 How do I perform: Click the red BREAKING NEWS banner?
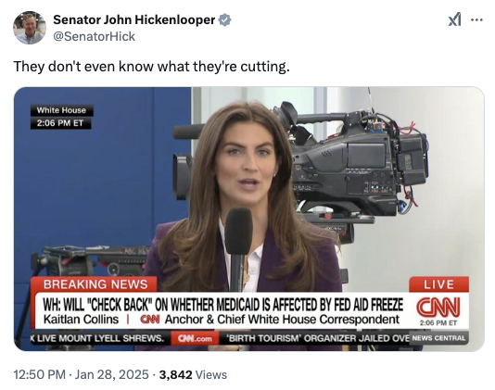pos(95,284)
